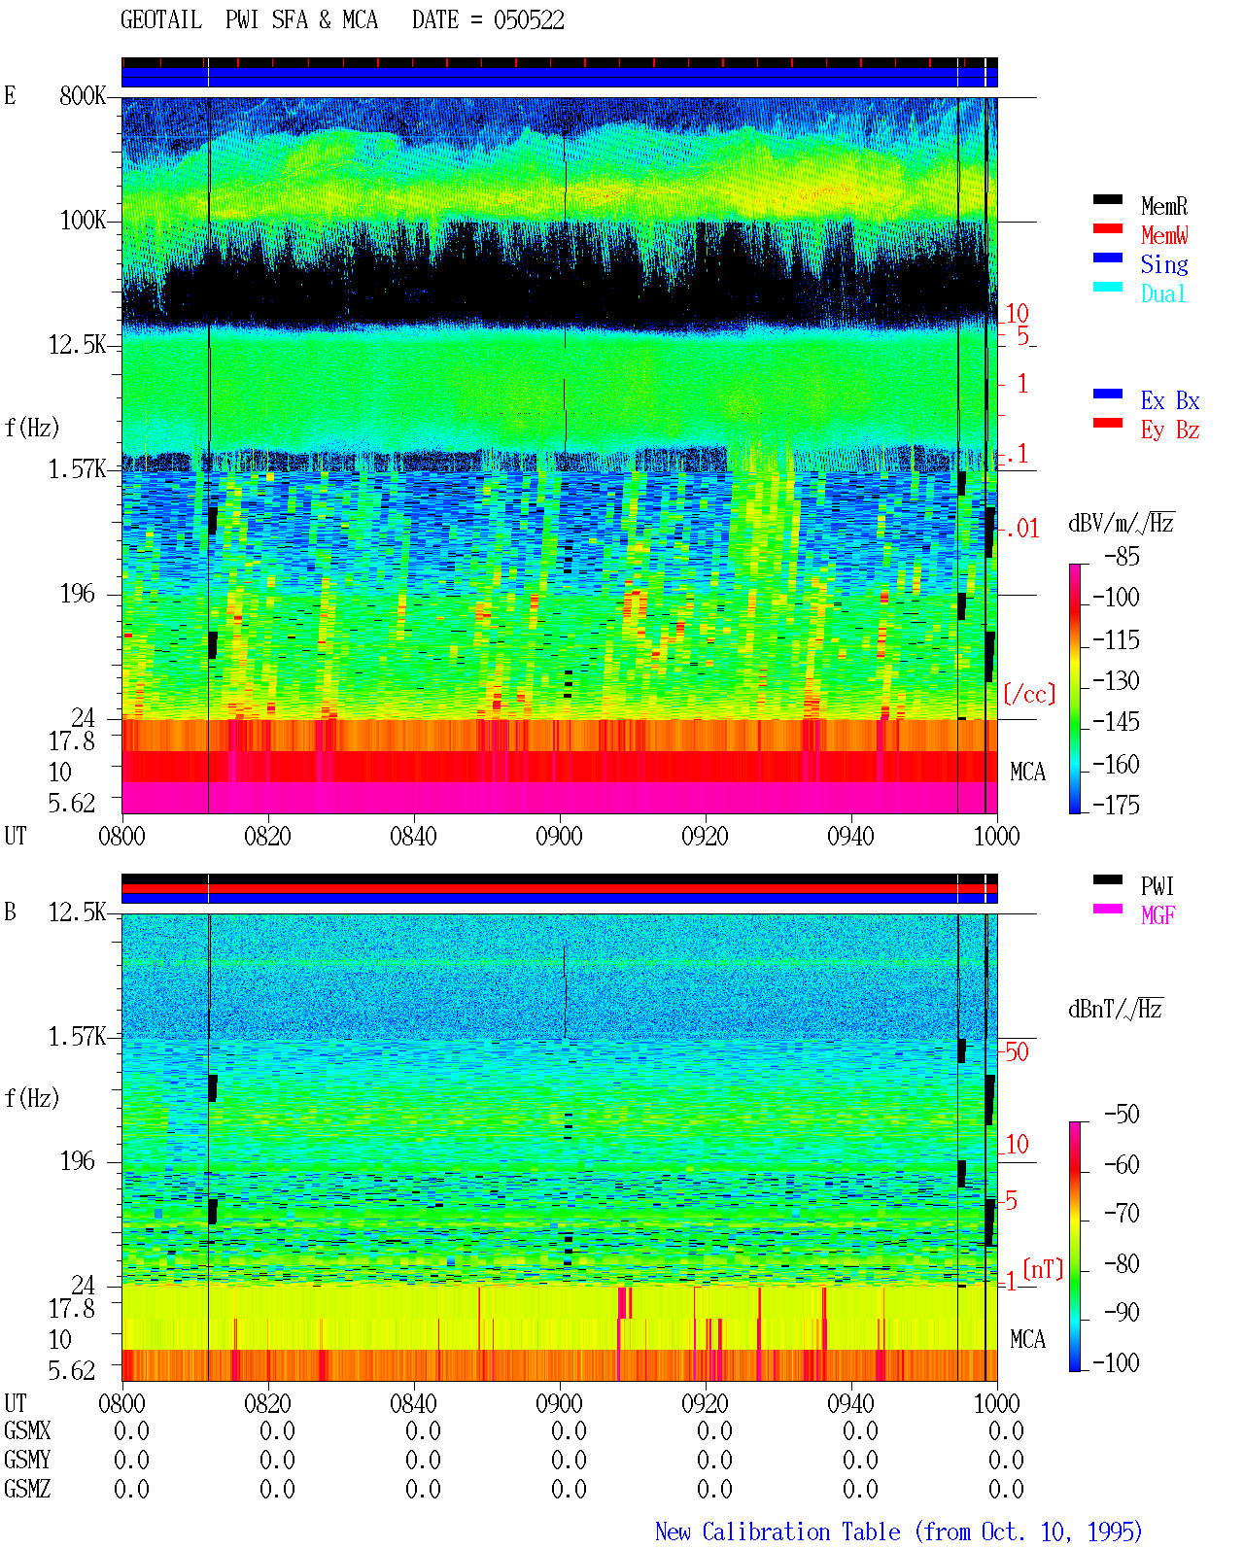
Task: Click the blue Sing legend swatch
Action: (1108, 258)
